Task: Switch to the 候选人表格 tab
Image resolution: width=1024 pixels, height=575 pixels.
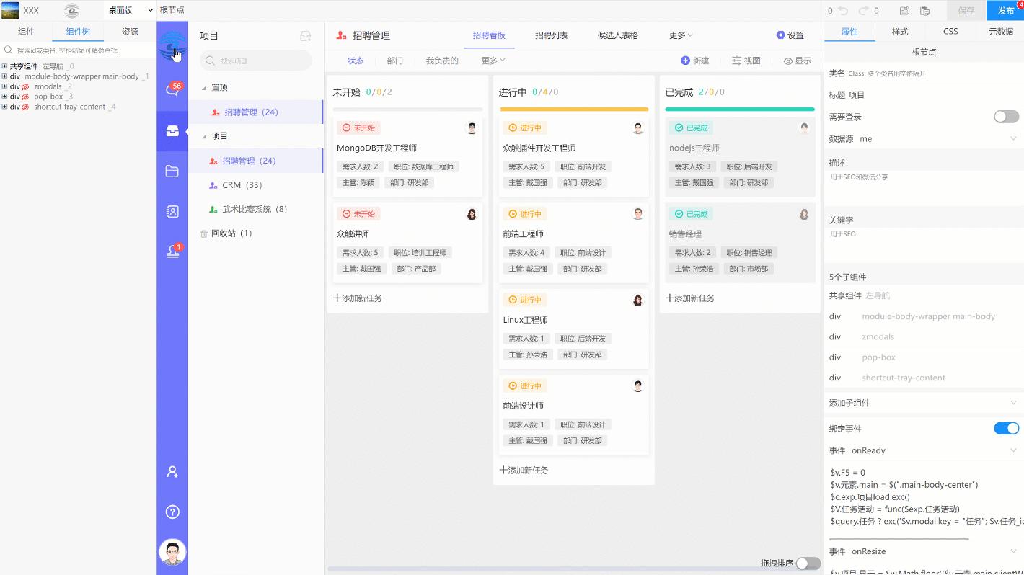Action: click(x=618, y=35)
